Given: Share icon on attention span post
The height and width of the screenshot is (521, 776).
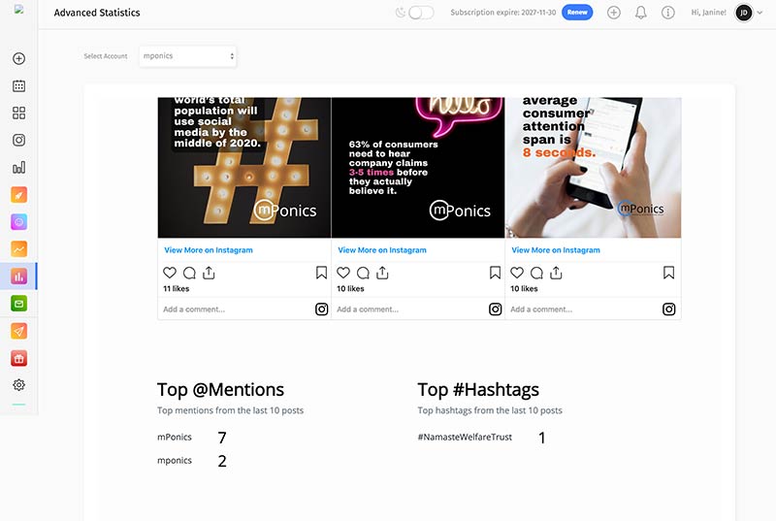Looking at the screenshot, I should point(556,273).
